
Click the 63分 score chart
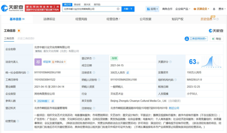(212, 62)
